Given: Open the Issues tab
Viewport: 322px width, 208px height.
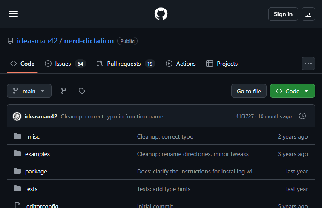Looking at the screenshot, I should pyautogui.click(x=65, y=64).
